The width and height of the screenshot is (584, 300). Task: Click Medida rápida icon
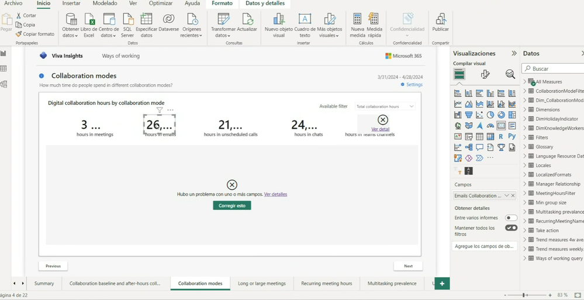pos(374,19)
